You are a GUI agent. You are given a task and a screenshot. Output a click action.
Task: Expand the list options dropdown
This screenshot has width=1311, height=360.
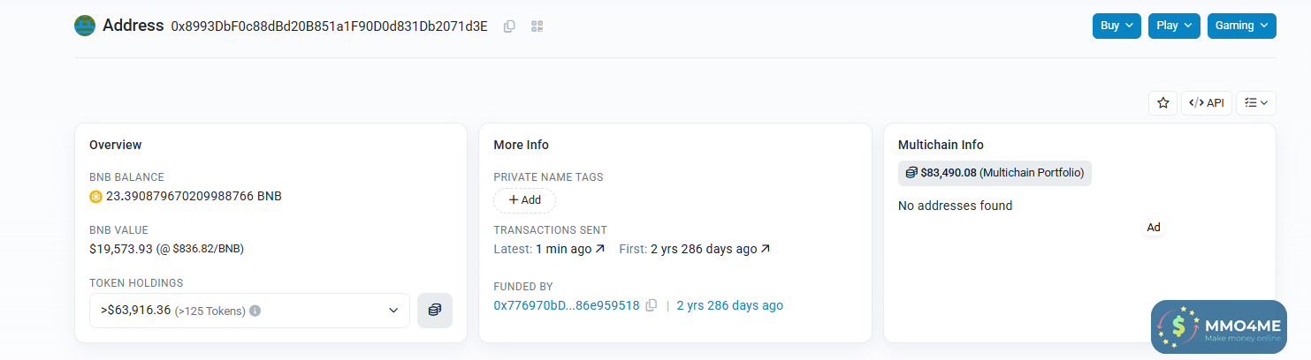1255,103
